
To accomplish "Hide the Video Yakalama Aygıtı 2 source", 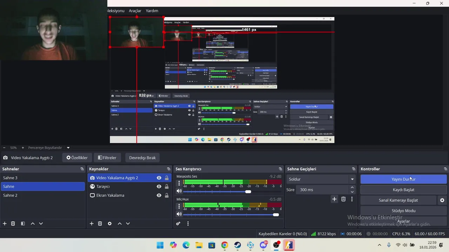I will pyautogui.click(x=159, y=178).
